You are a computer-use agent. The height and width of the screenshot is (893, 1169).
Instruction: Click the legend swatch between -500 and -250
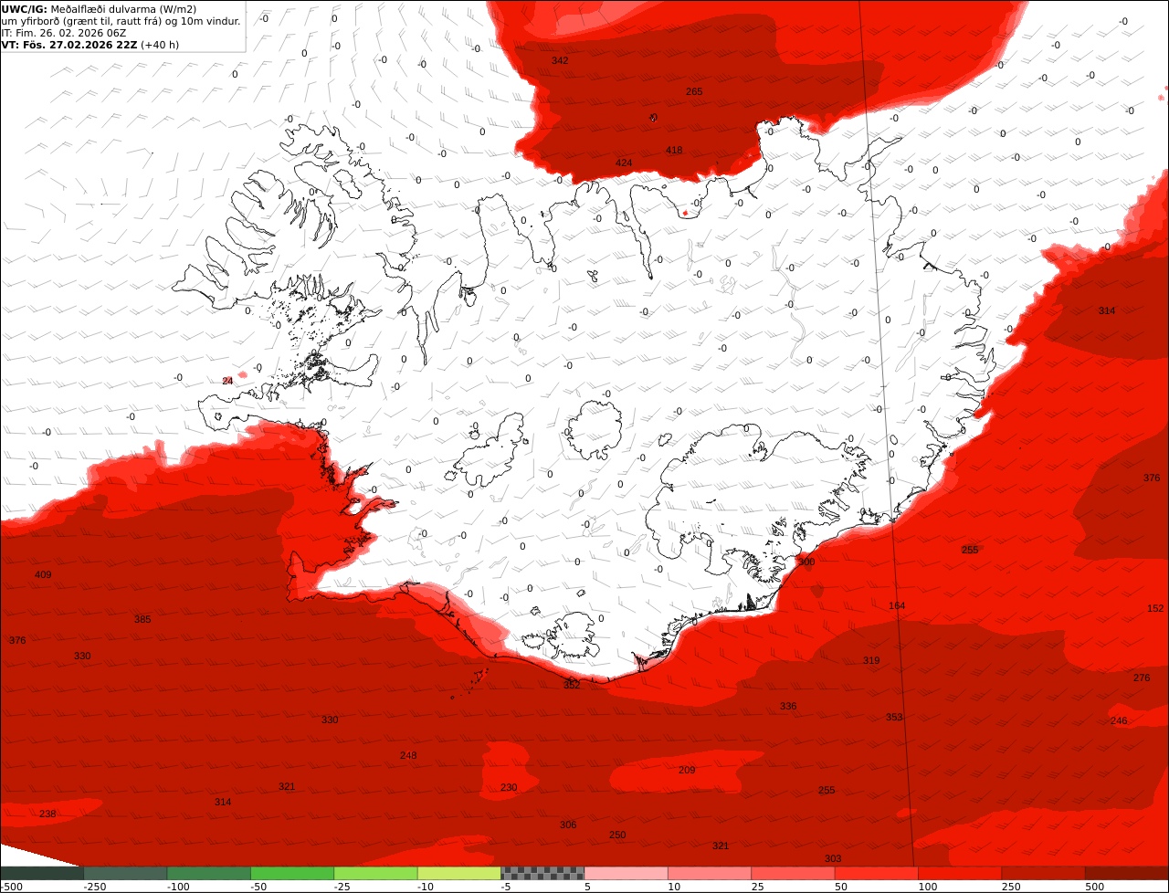42,873
